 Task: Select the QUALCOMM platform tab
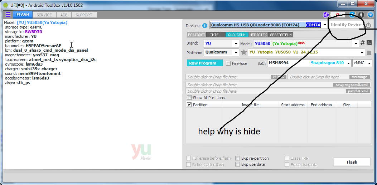point(237,35)
